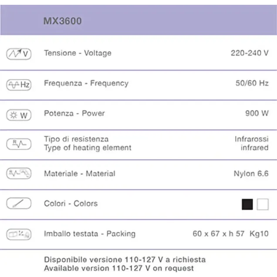
Task: Select the black color swatch
Action: [247, 204]
